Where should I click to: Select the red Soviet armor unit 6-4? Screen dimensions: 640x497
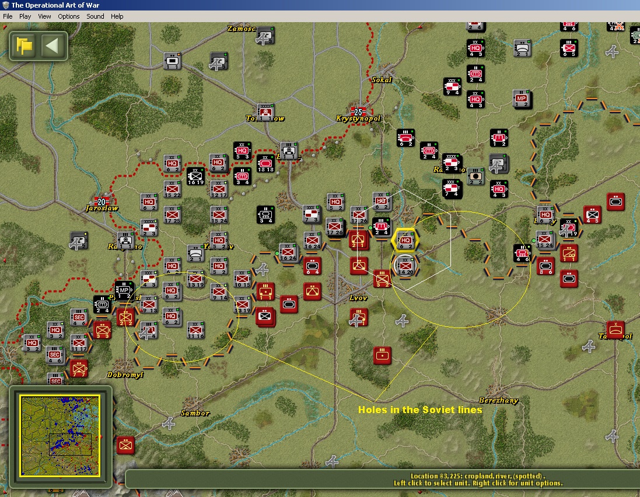tap(312, 266)
